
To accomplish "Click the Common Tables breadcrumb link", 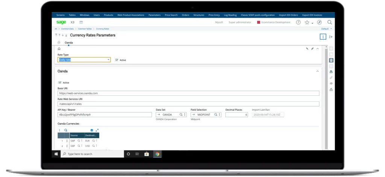I will click(85, 29).
